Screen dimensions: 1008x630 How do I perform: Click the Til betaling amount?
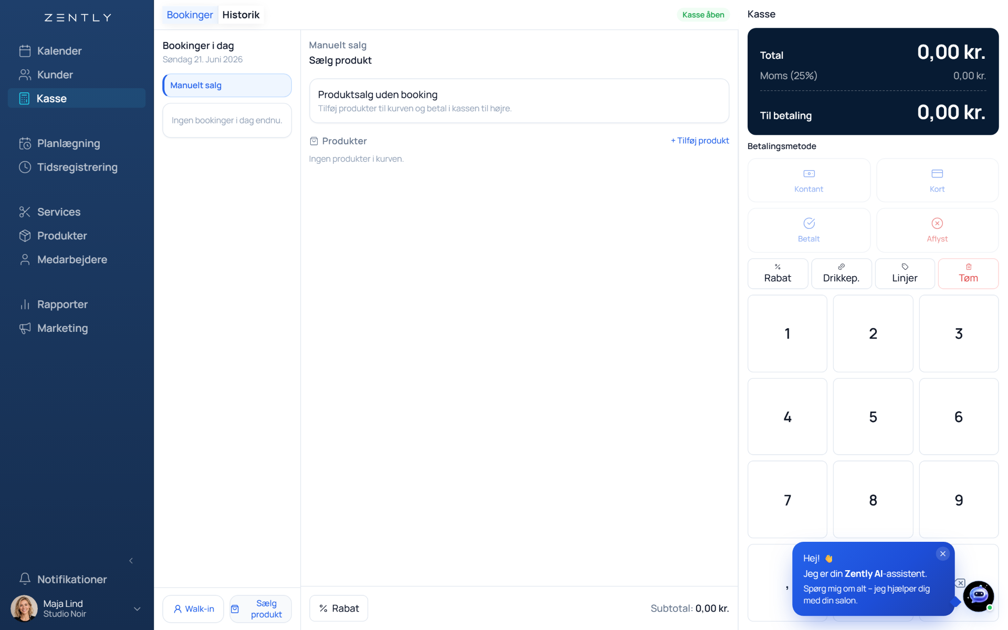[951, 112]
